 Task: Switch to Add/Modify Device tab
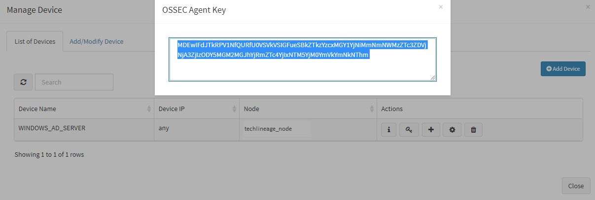[97, 41]
